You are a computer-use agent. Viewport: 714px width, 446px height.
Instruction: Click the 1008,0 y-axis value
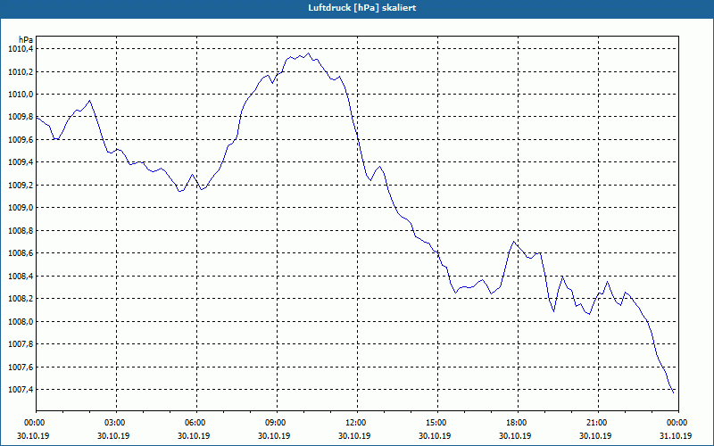pos(21,322)
